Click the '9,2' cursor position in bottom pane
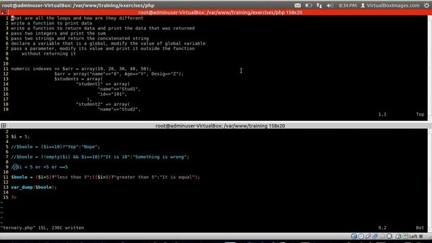This screenshot has height=243, width=432. pyautogui.click(x=382, y=227)
